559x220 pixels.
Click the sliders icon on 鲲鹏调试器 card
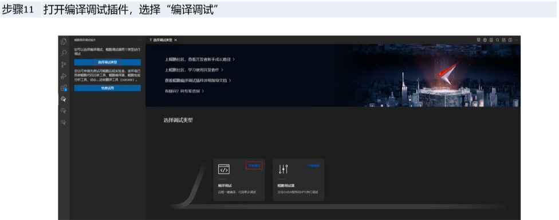284,170
